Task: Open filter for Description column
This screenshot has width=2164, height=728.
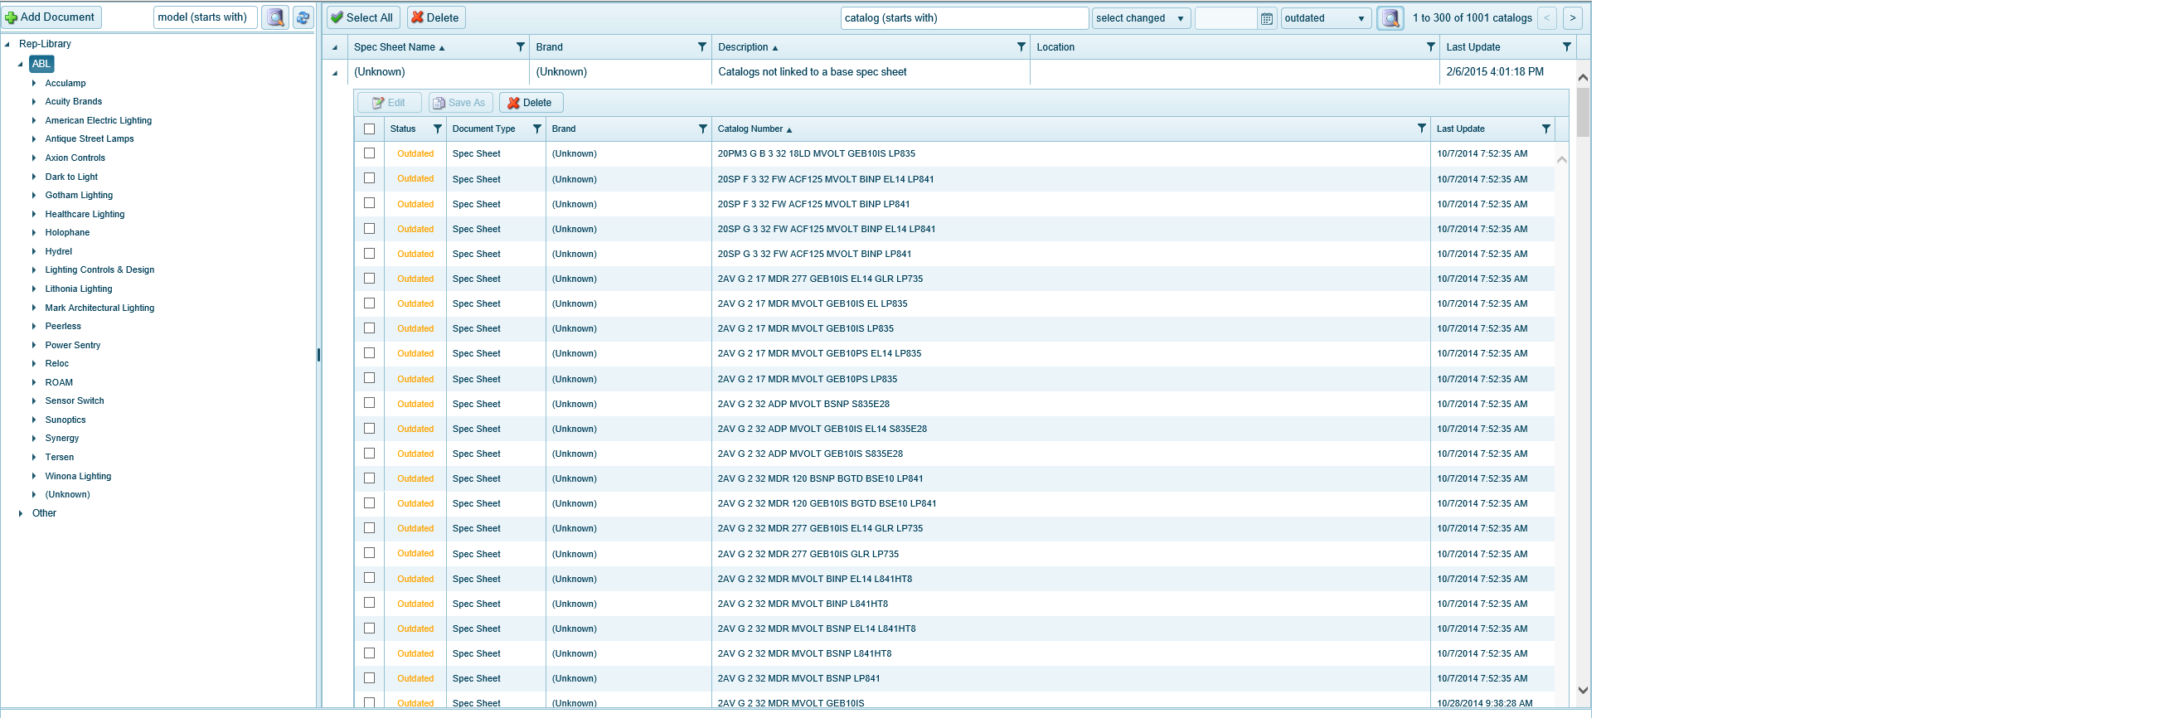Action: point(1021,47)
